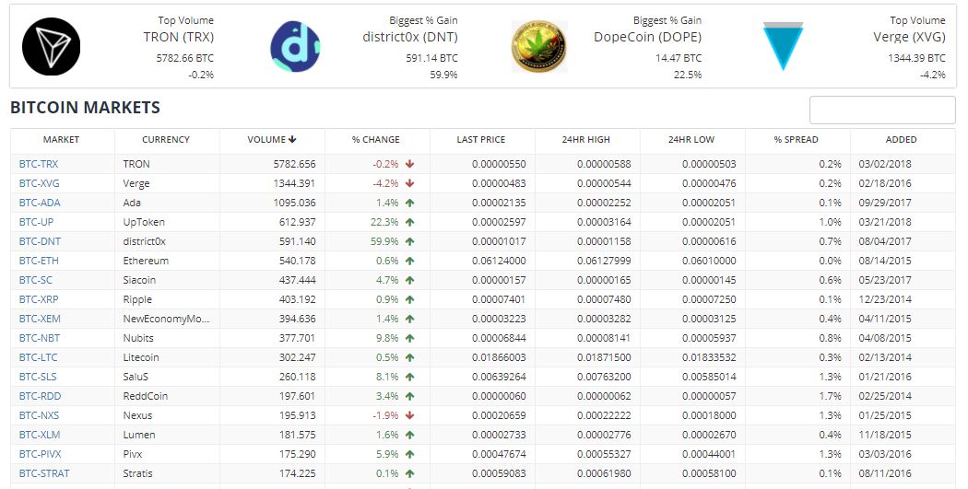
Task: Sort table by Last Price header
Action: point(481,139)
